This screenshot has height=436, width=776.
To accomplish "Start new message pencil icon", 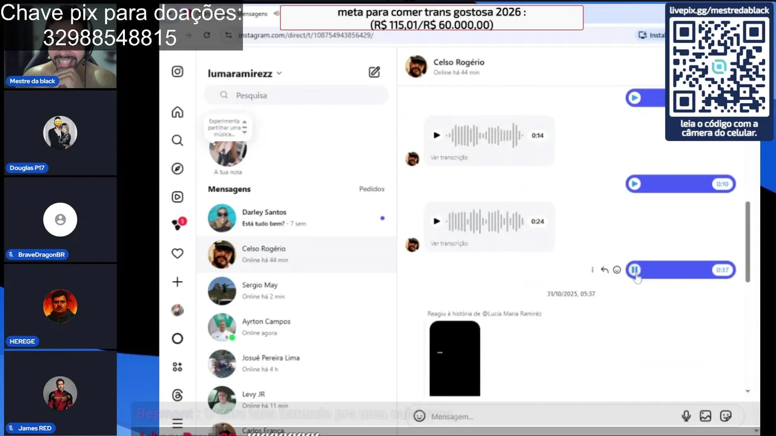I will pyautogui.click(x=374, y=72).
